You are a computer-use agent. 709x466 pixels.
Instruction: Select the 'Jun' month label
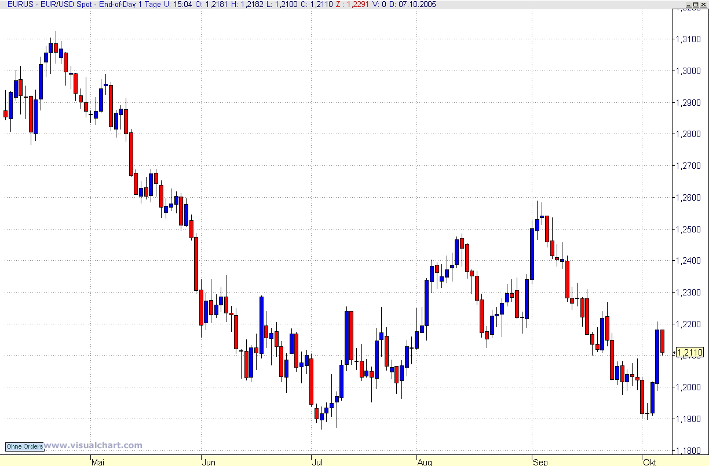coord(209,462)
